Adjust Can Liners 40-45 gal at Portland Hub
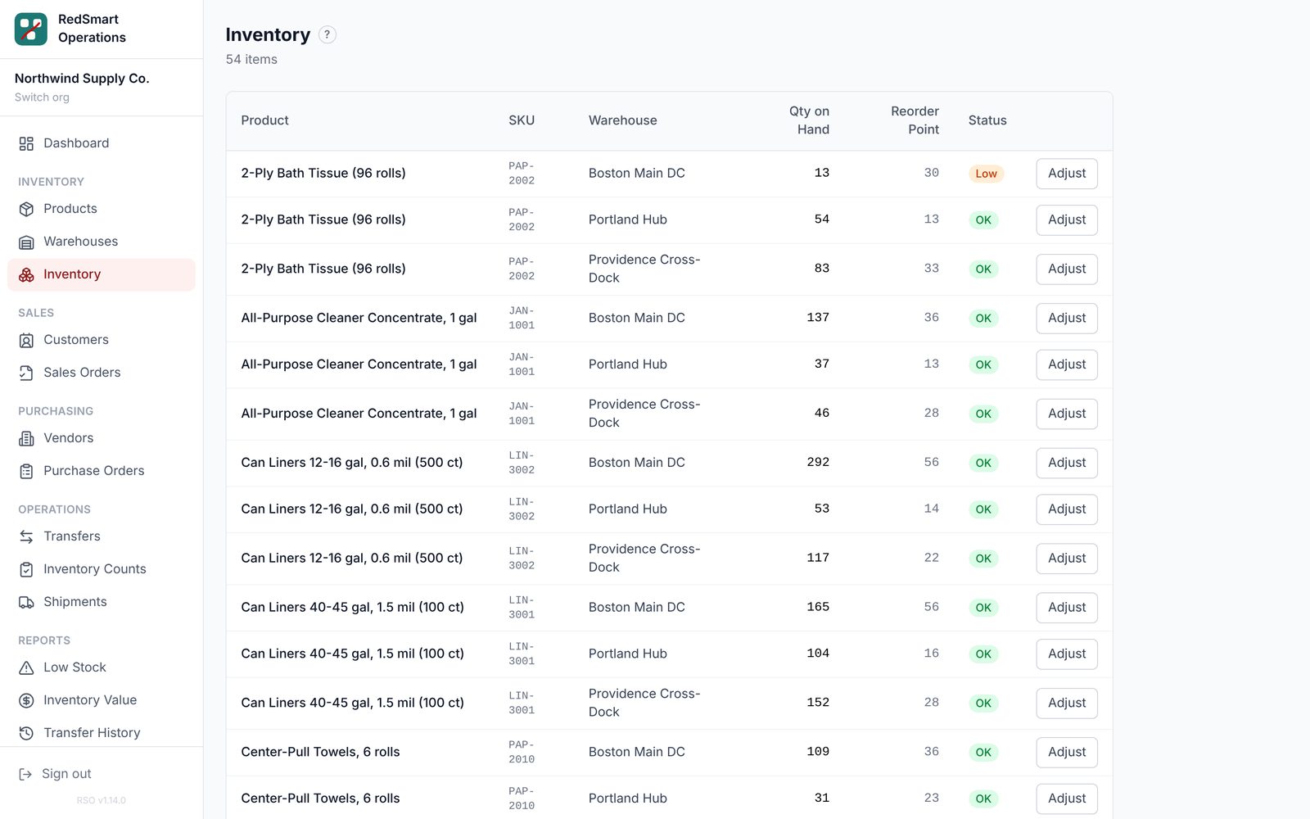The width and height of the screenshot is (1310, 819). (x=1067, y=654)
